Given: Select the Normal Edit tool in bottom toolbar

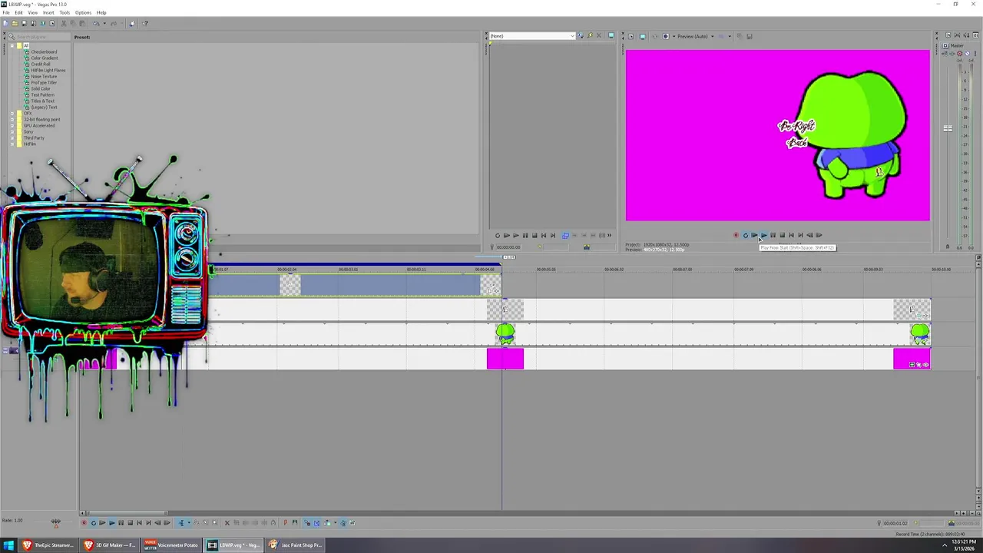Looking at the screenshot, I should (x=181, y=523).
